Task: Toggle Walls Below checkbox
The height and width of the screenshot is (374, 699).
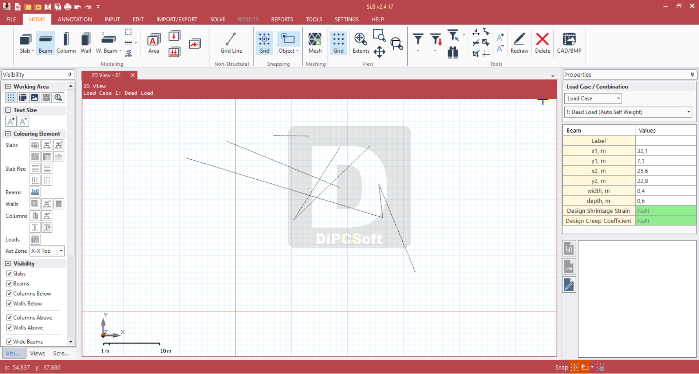Action: (x=9, y=304)
